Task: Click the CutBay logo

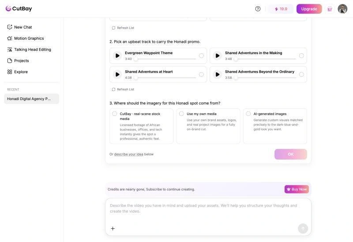Action: (x=19, y=8)
